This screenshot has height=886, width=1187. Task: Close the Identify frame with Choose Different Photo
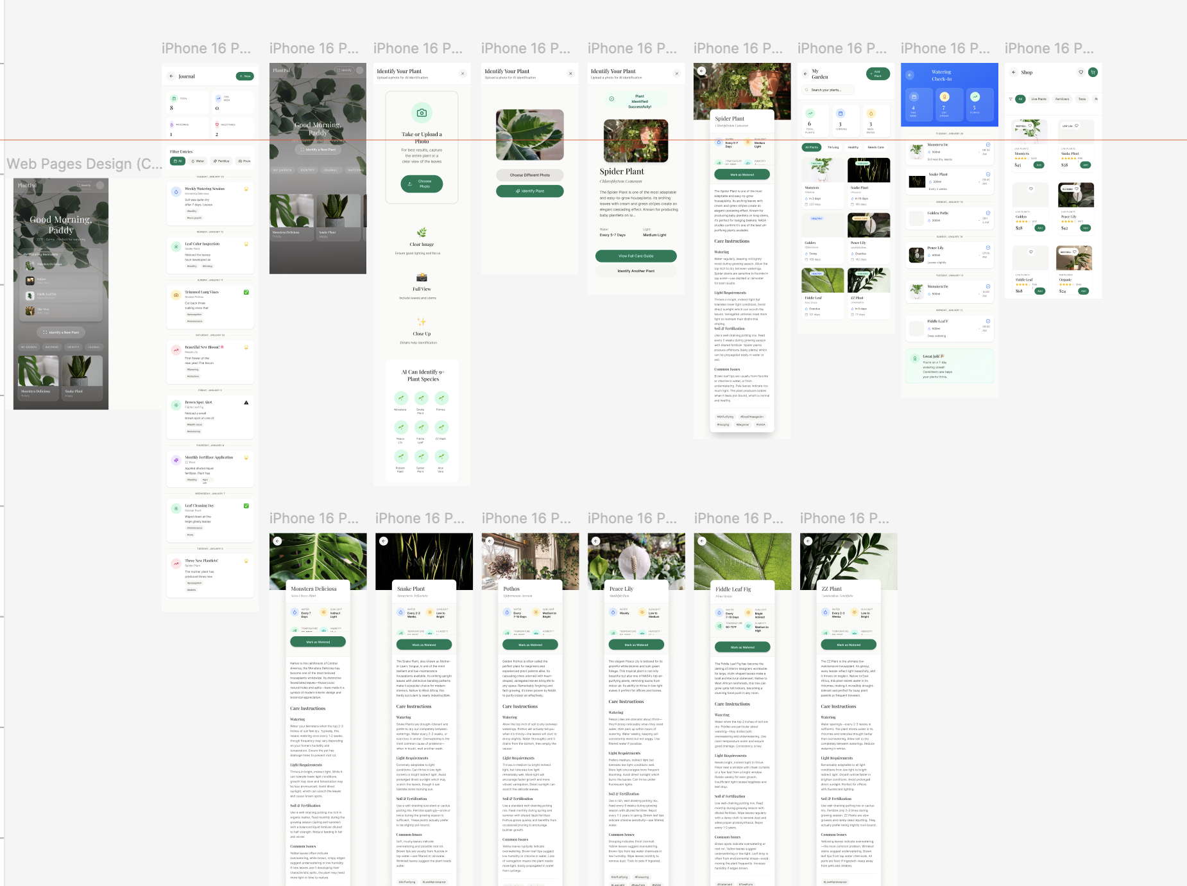click(x=570, y=74)
